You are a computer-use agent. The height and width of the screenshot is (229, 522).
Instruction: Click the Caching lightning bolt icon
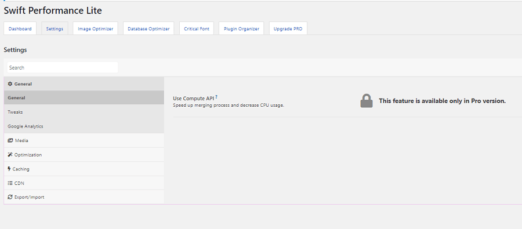[9, 169]
